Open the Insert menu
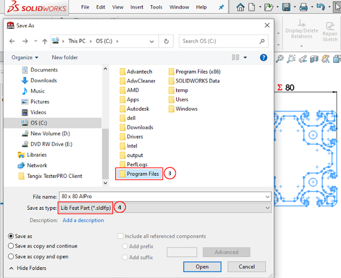 point(137,7)
